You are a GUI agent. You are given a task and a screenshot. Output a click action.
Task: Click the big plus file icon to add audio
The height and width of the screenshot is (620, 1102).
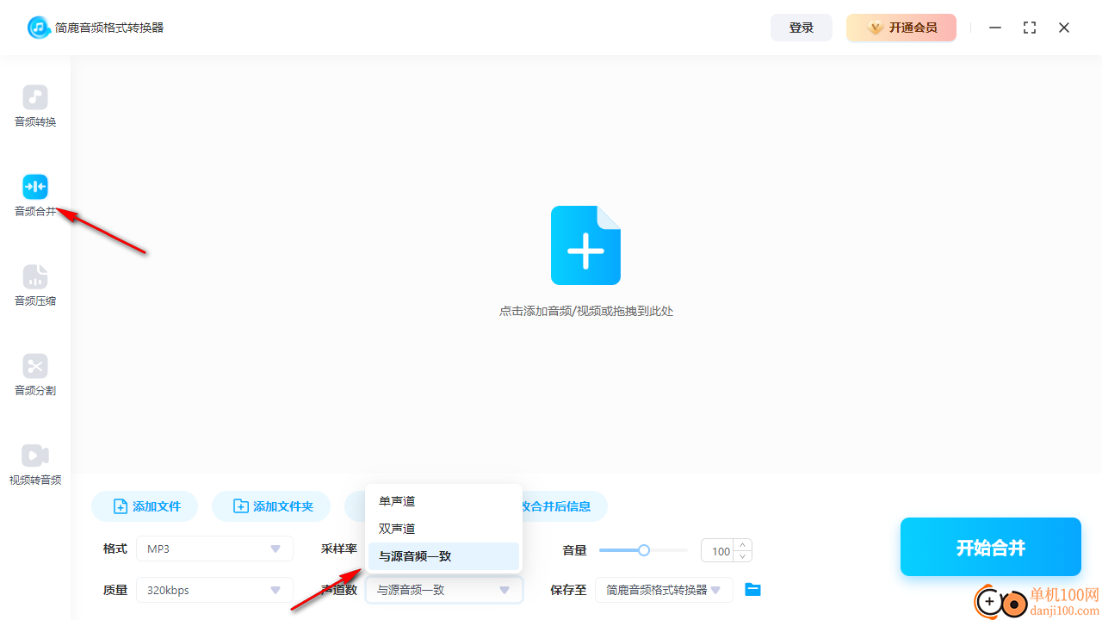pos(585,245)
